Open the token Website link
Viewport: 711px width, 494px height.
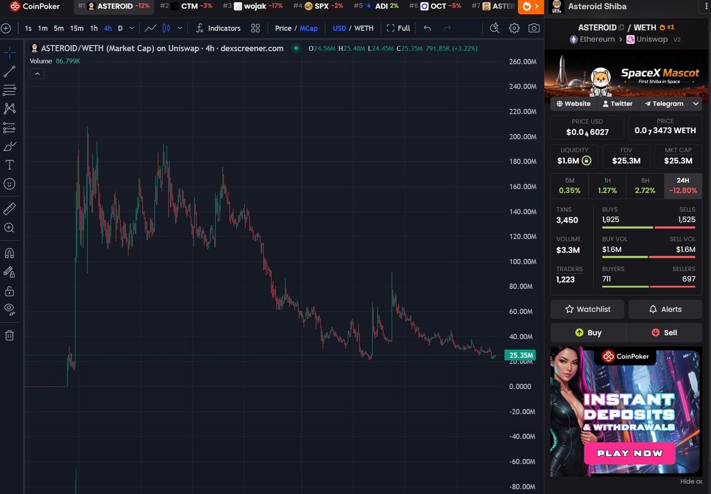point(574,104)
